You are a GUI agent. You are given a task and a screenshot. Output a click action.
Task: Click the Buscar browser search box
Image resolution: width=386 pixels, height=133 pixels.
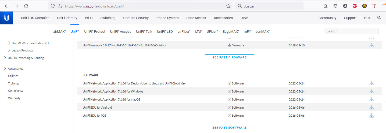tap(269, 6)
